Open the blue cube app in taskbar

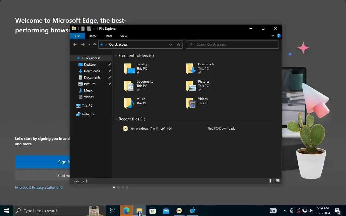192,211
